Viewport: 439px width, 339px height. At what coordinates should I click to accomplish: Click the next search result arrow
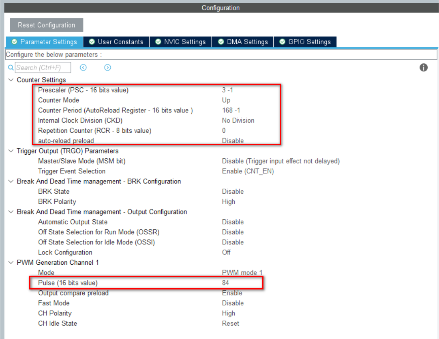click(107, 67)
